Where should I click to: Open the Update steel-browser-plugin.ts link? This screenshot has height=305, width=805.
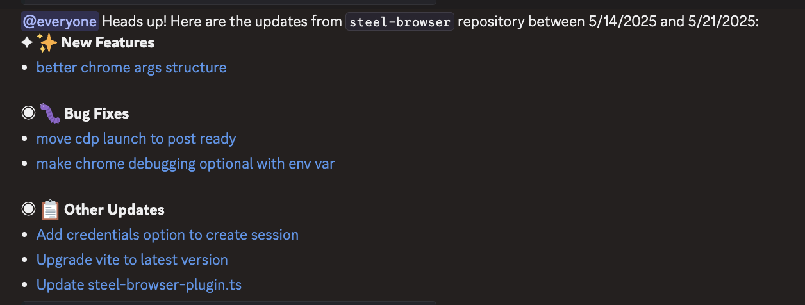pyautogui.click(x=138, y=284)
